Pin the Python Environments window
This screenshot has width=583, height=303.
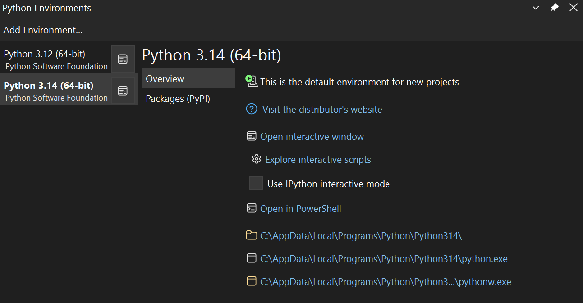(x=554, y=7)
